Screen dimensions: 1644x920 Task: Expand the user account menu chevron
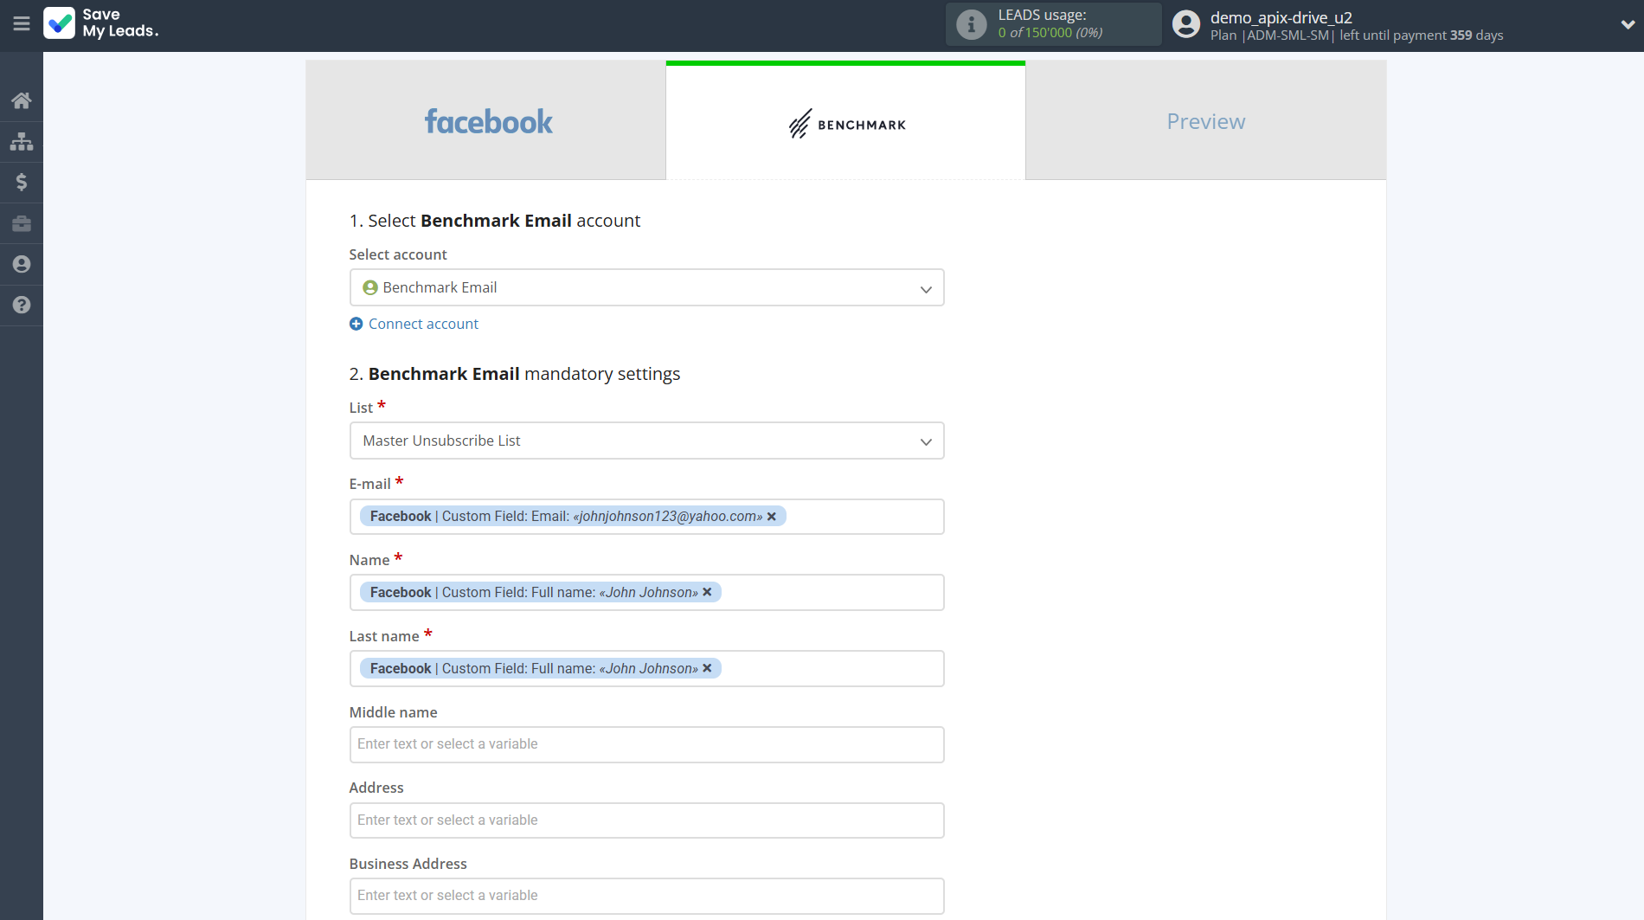pyautogui.click(x=1627, y=24)
